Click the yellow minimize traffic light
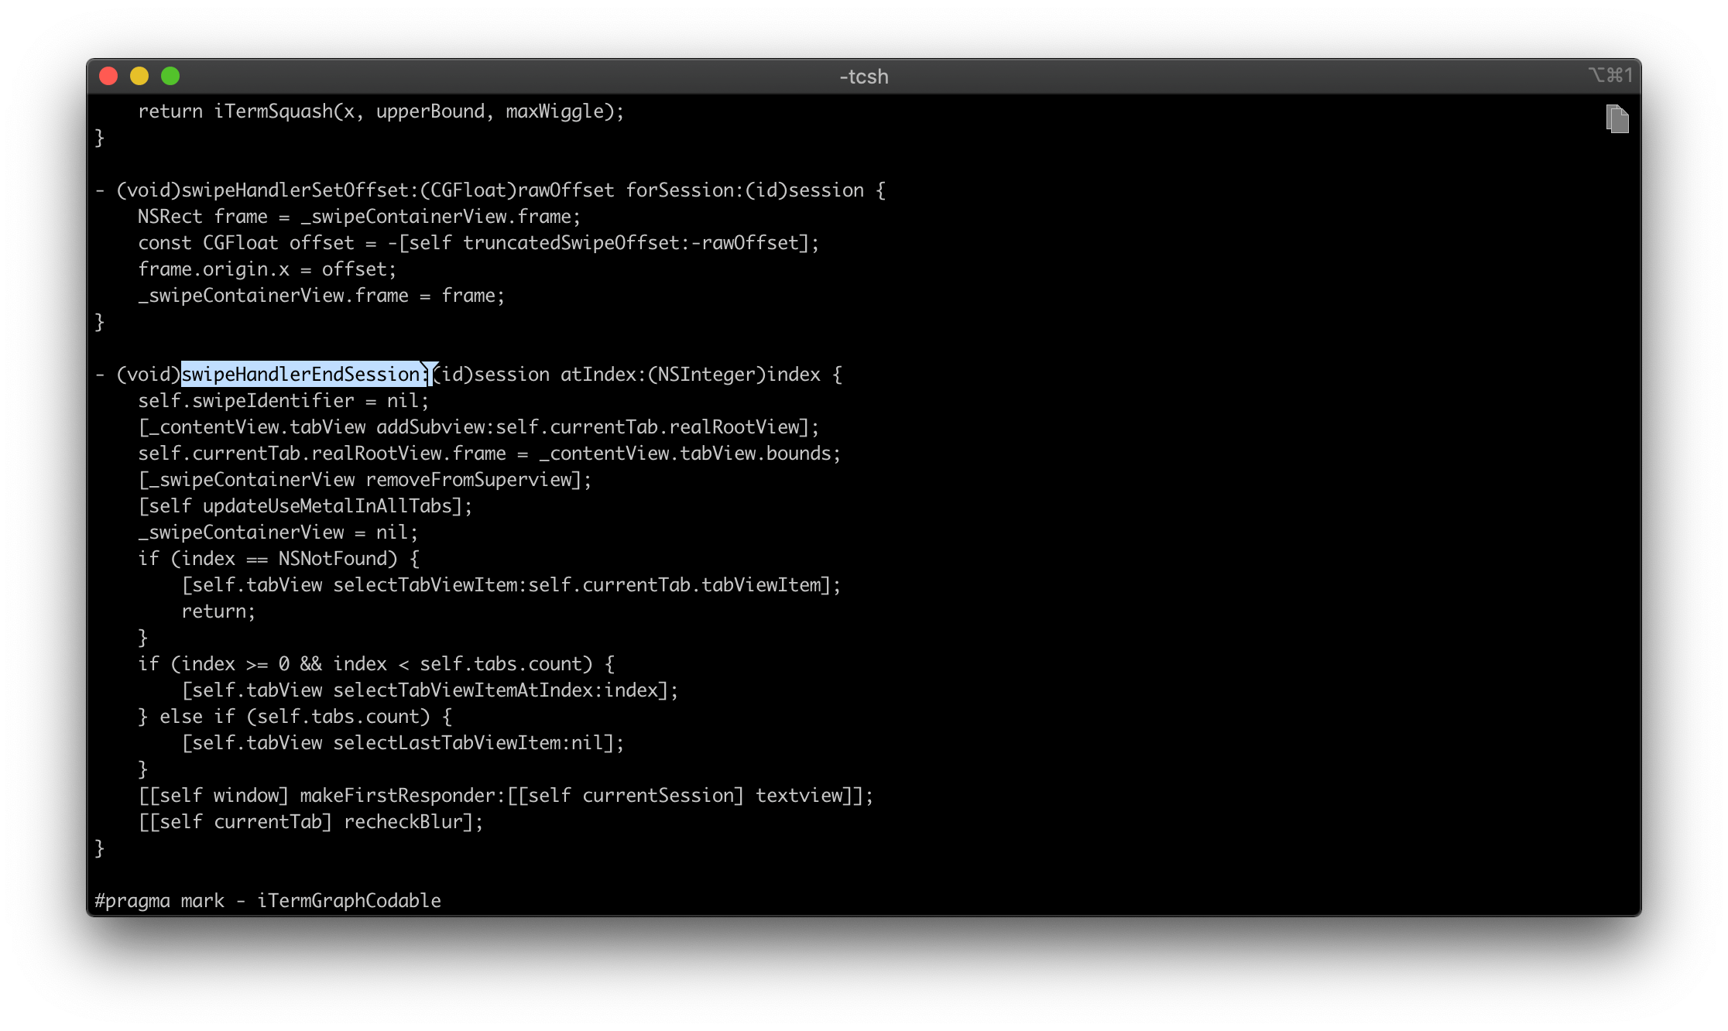Viewport: 1728px width, 1031px height. pos(140,75)
